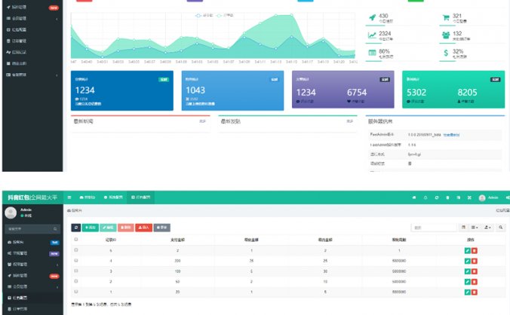Select the checkbox for record ID 2
510x315 pixels.
coord(76,280)
